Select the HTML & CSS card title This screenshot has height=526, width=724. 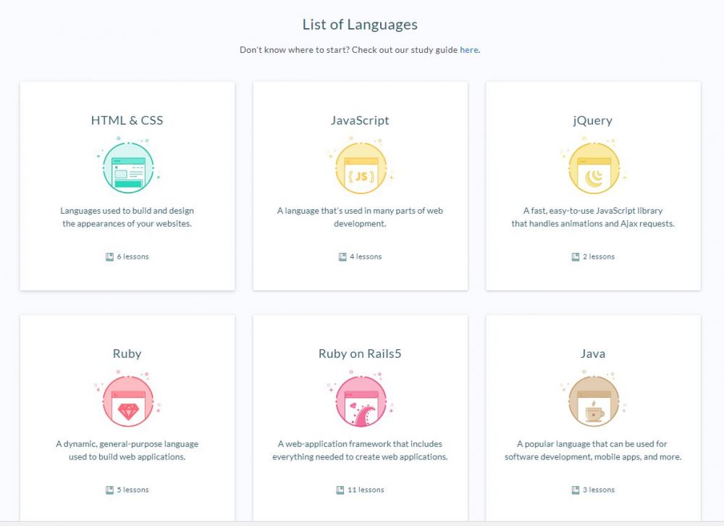click(127, 120)
